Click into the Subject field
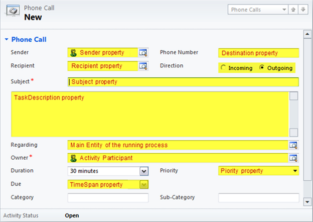Viewport: 313px width, 222px height. [x=183, y=82]
